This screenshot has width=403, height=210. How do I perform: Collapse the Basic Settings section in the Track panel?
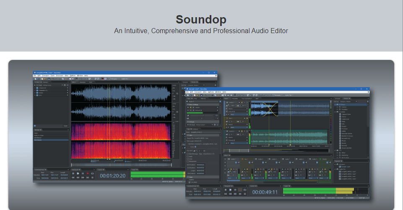click(188, 105)
